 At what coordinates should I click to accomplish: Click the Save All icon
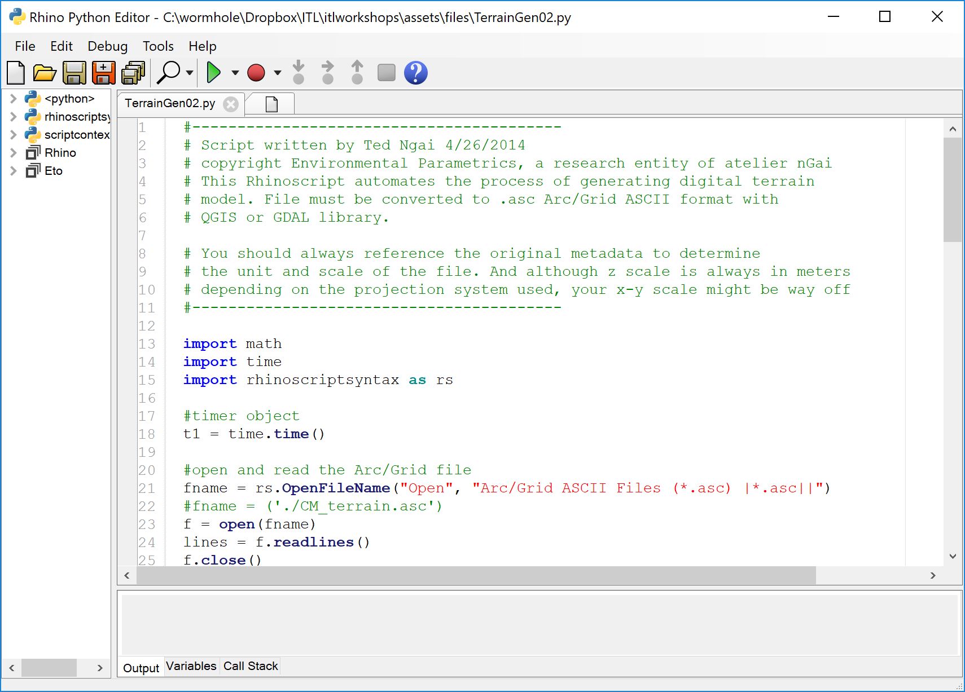[x=133, y=73]
